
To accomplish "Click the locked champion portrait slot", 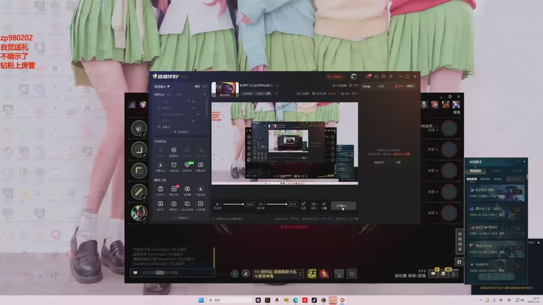I will [139, 213].
